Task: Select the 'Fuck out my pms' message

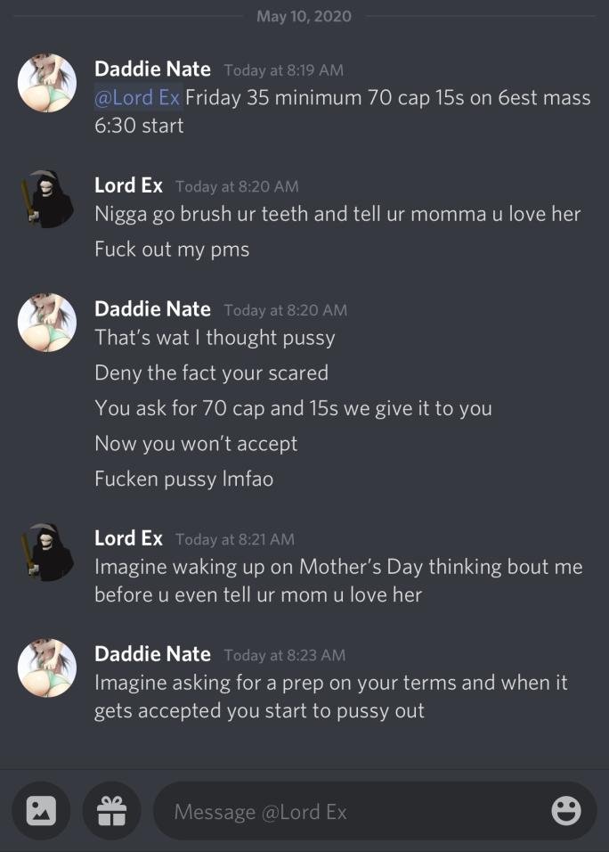Action: pos(172,250)
